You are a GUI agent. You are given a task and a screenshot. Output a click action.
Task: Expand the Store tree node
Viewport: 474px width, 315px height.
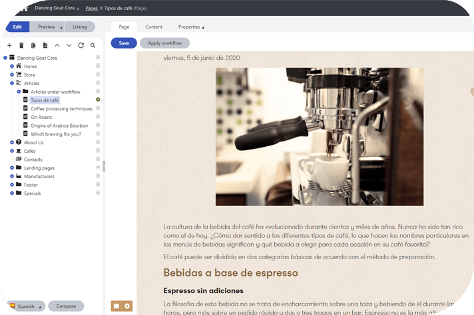tap(12, 74)
